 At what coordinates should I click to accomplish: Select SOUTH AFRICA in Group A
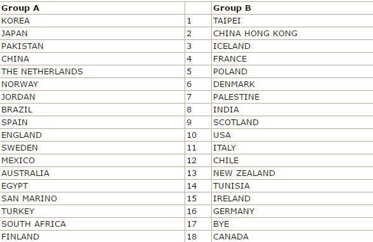coord(93,224)
